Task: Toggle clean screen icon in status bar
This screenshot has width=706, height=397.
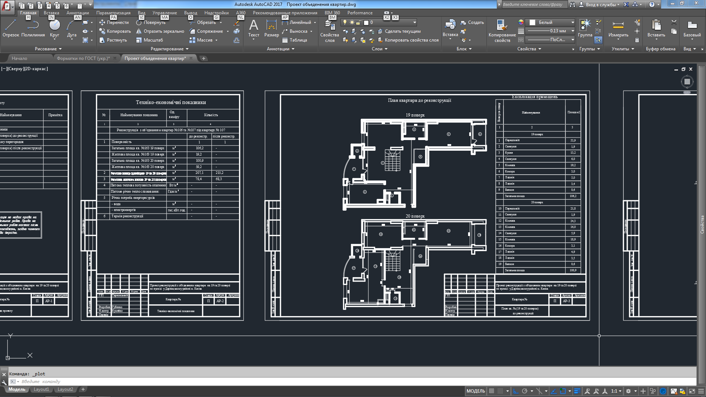Action: click(x=692, y=391)
